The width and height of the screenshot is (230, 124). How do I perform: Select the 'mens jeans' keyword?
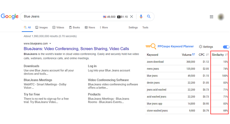coord(153,69)
